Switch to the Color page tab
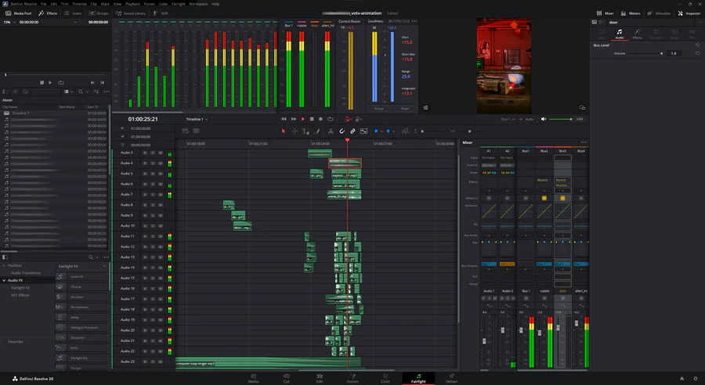Viewport: 705px width, 385px height. 385,378
